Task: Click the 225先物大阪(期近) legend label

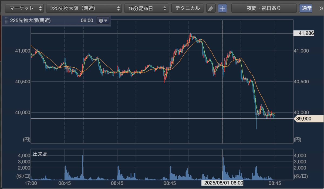Action: pyautogui.click(x=30, y=20)
